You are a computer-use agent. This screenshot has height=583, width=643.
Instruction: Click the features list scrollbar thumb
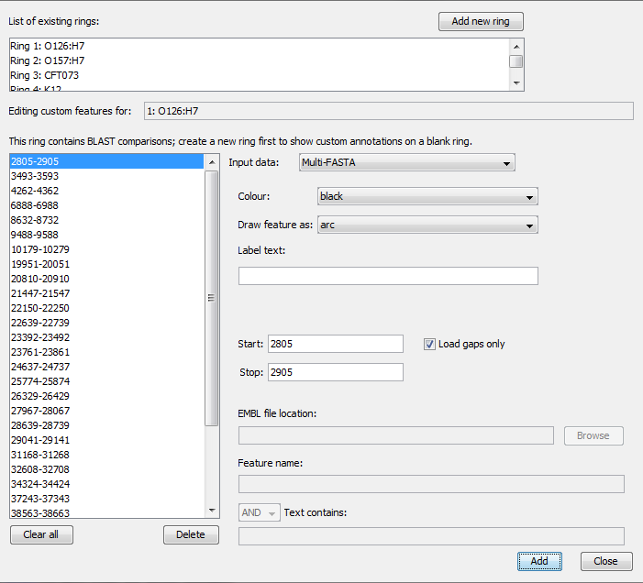212,298
